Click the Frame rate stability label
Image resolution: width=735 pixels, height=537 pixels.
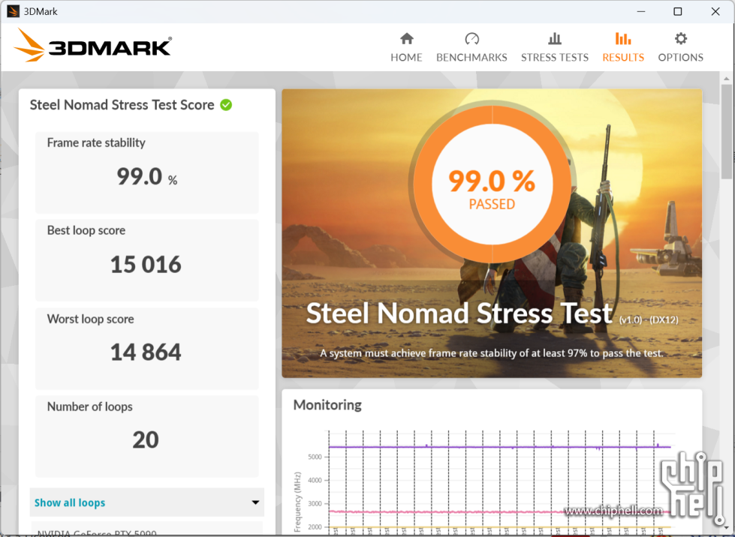coord(96,142)
